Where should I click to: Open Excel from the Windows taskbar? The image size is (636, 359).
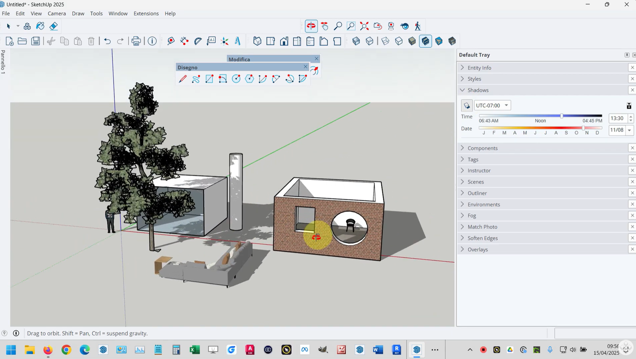coord(194,350)
